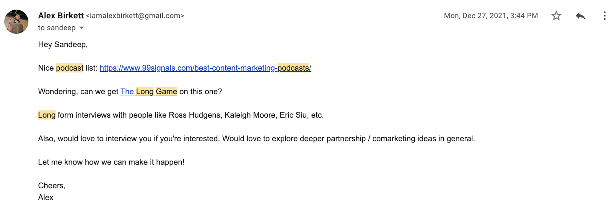Screen dimensions: 612x210
Task: Click the highlighted word 'podcast' after 'Nice'
Action: pos(70,68)
